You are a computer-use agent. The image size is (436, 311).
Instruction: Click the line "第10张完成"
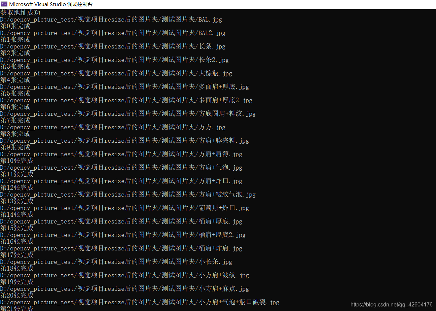pyautogui.click(x=17, y=161)
